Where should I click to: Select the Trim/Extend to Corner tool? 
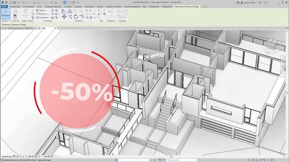click(82, 17)
